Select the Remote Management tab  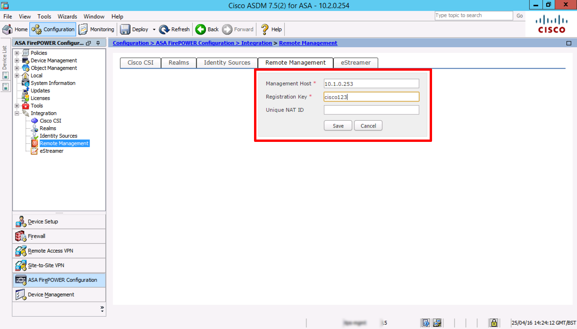click(296, 63)
